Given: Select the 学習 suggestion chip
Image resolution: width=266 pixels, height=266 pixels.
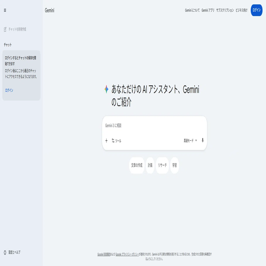Looking at the screenshot, I should 175,165.
